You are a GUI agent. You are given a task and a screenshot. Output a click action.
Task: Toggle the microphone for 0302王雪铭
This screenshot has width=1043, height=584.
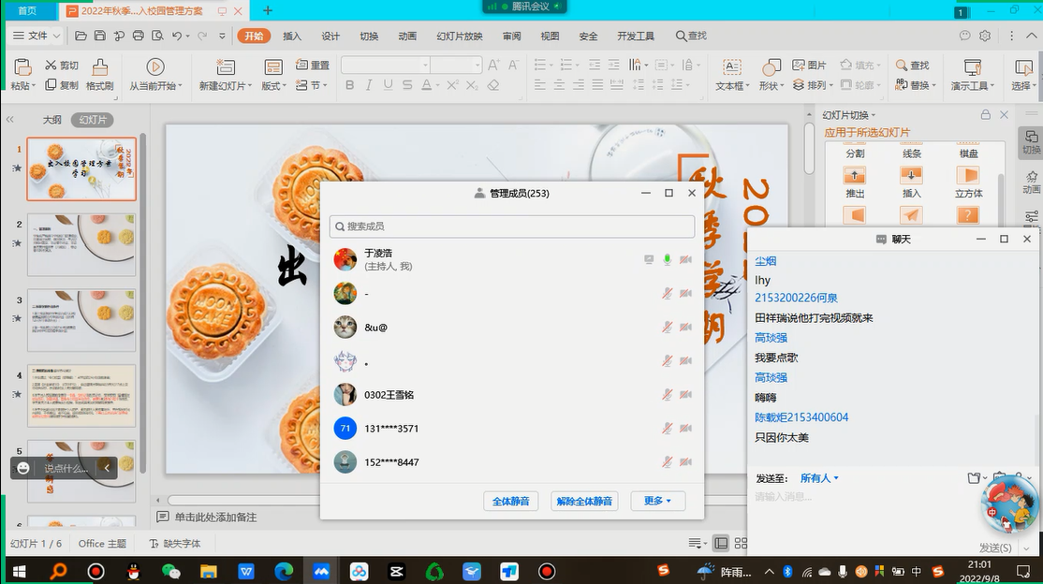[x=668, y=395]
